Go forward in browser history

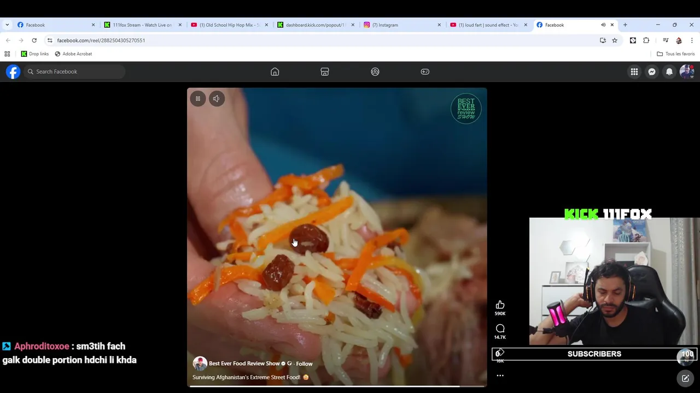click(21, 40)
